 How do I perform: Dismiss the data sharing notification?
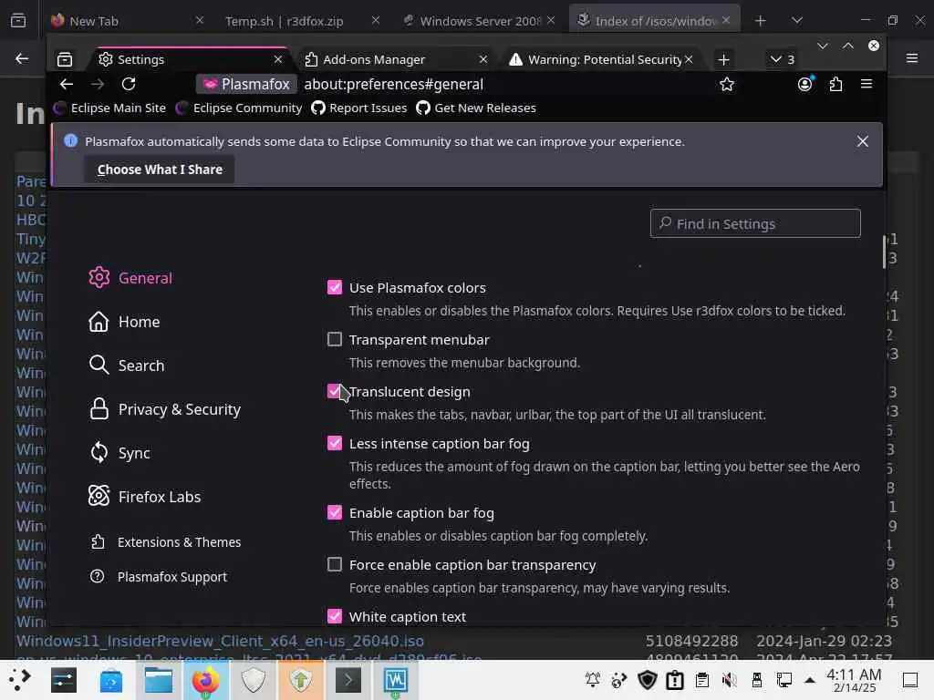click(862, 141)
